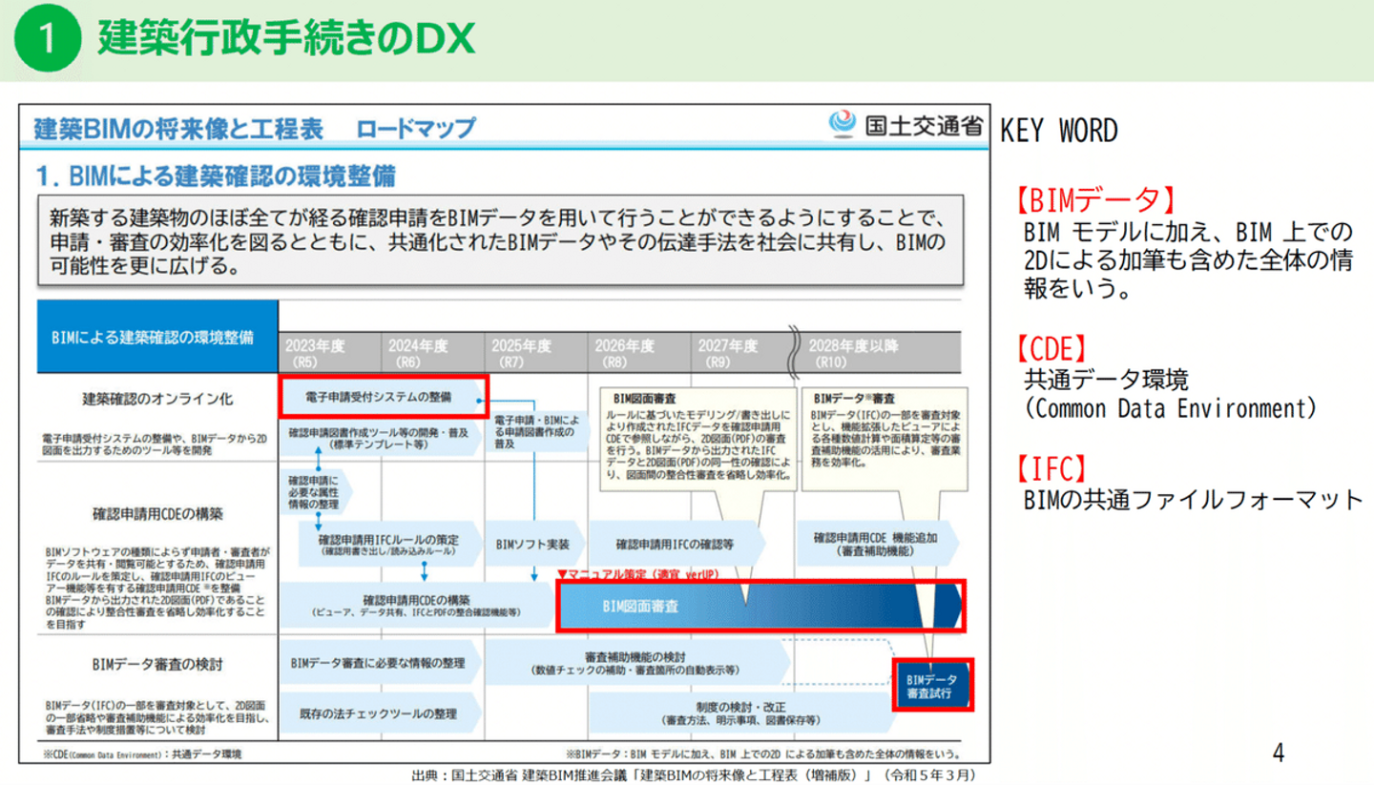Select the 2027年度 (R9) column header

pos(742,354)
